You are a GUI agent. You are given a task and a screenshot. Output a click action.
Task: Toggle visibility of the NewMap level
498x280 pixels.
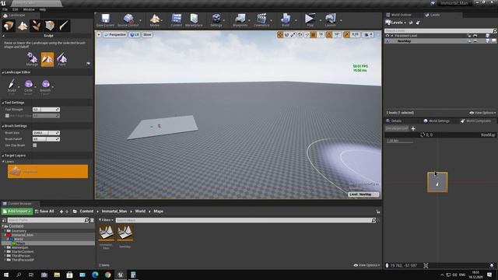(x=388, y=41)
